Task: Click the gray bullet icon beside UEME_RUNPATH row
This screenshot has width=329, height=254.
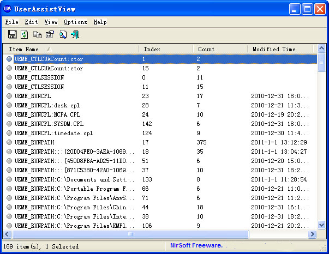Action: click(9, 142)
